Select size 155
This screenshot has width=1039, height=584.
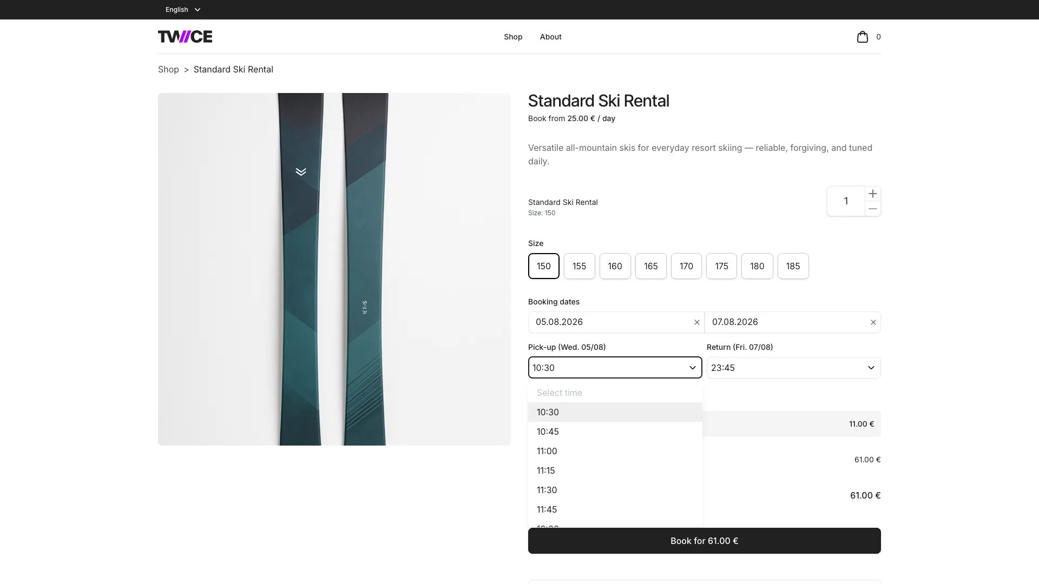[x=580, y=266]
